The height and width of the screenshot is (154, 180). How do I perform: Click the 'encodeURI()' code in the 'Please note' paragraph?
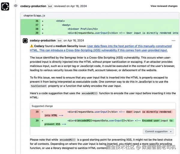click(x=67, y=140)
